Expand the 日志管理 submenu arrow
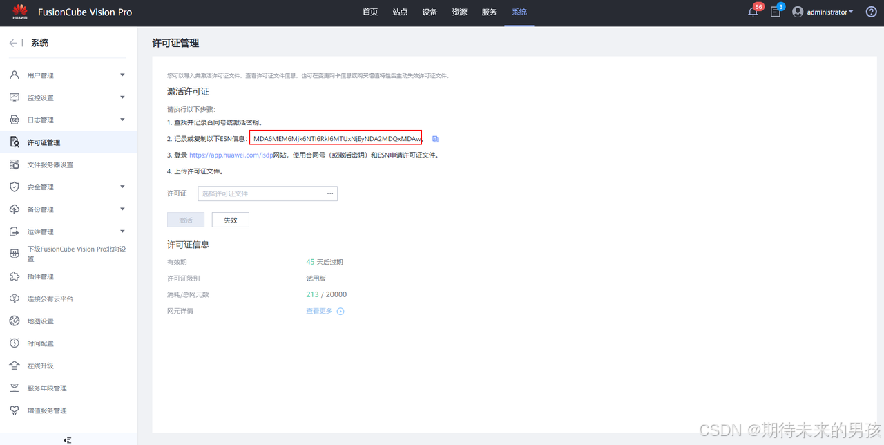The image size is (884, 445). (x=122, y=119)
